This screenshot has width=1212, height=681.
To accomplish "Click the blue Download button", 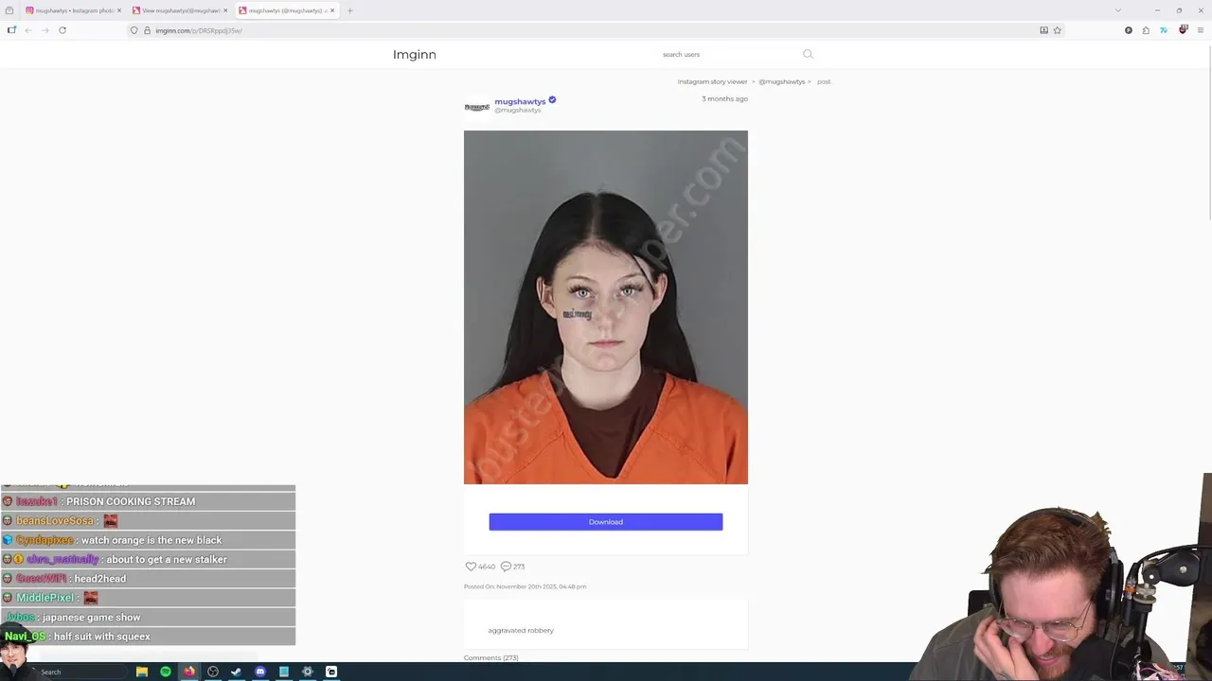I will pyautogui.click(x=606, y=522).
